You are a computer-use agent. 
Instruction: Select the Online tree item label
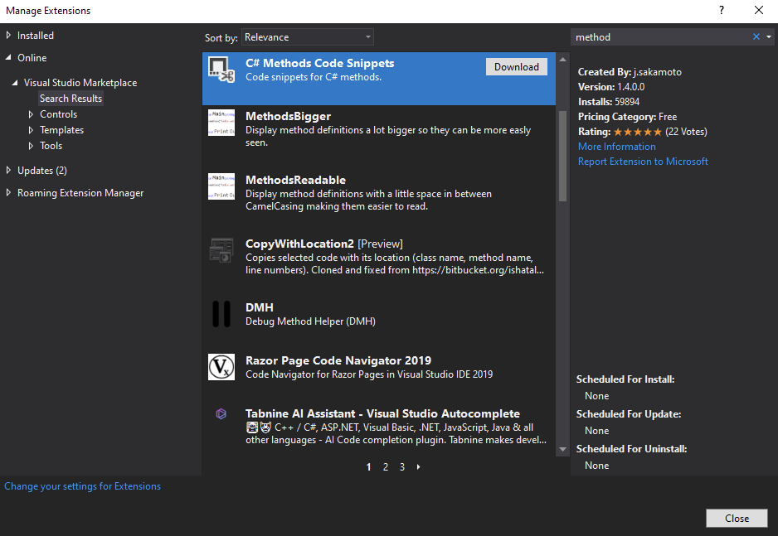point(32,58)
